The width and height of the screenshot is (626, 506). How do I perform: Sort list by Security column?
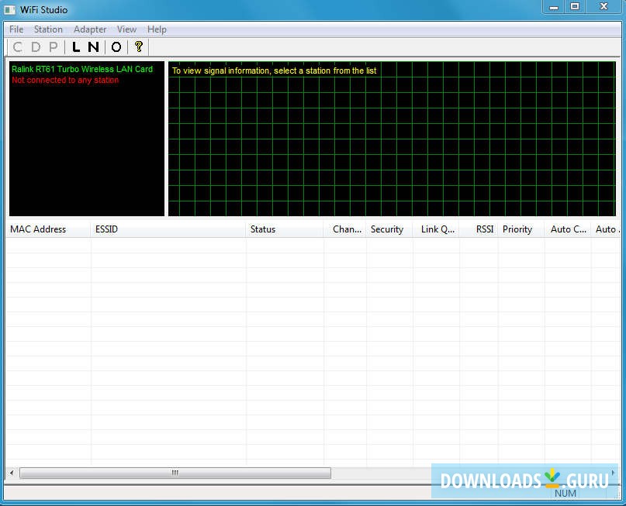389,229
